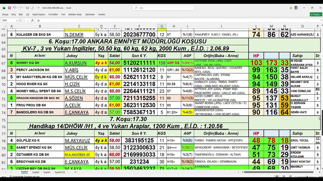323x181 pixels.
Task: Click the cell PERCY JACKSON SK
Action: coord(40,70)
